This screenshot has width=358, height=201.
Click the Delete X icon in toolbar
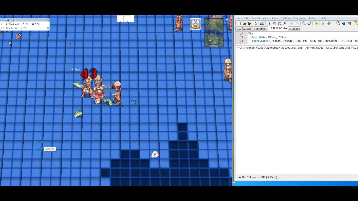coord(285,23)
